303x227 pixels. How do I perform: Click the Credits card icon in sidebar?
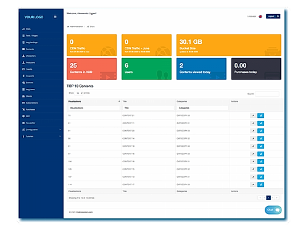pyautogui.click(x=23, y=69)
